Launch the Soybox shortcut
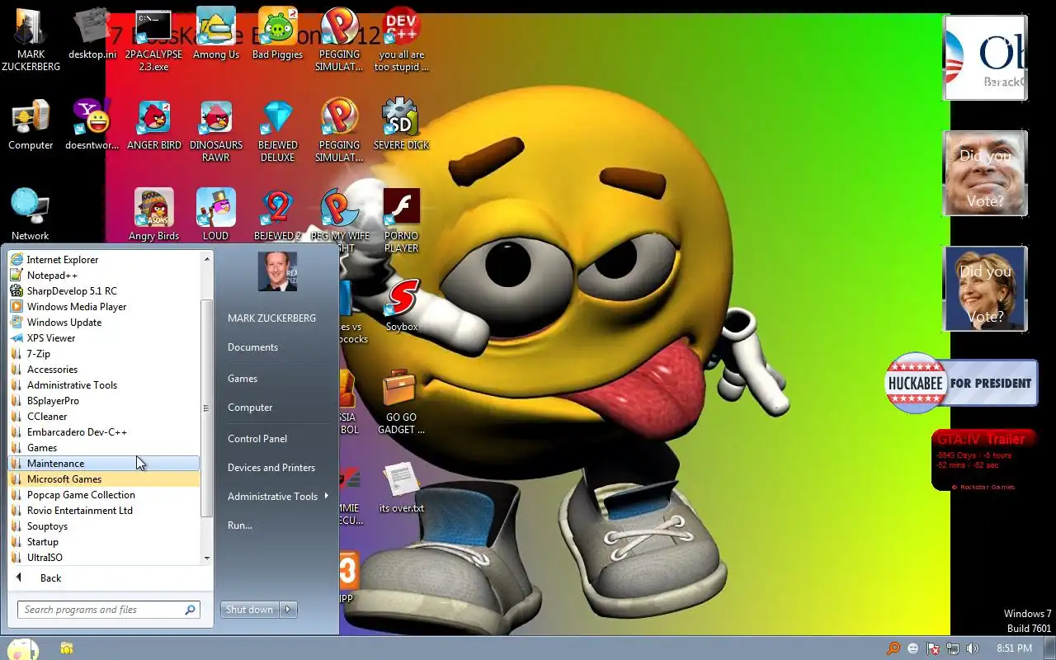The width and height of the screenshot is (1056, 660). click(401, 305)
